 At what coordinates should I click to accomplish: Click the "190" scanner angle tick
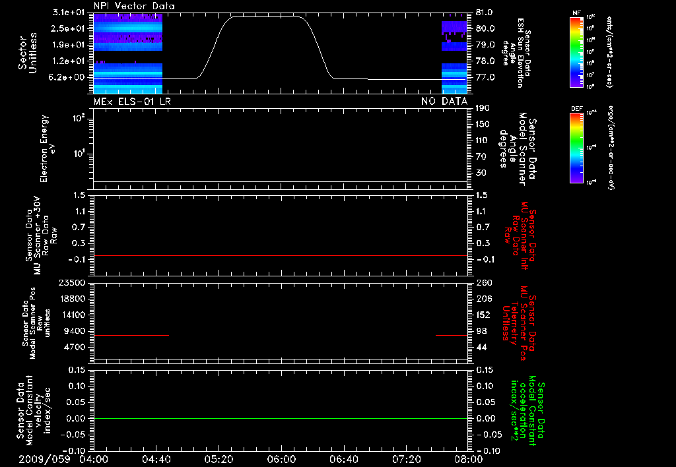pyautogui.click(x=482, y=108)
